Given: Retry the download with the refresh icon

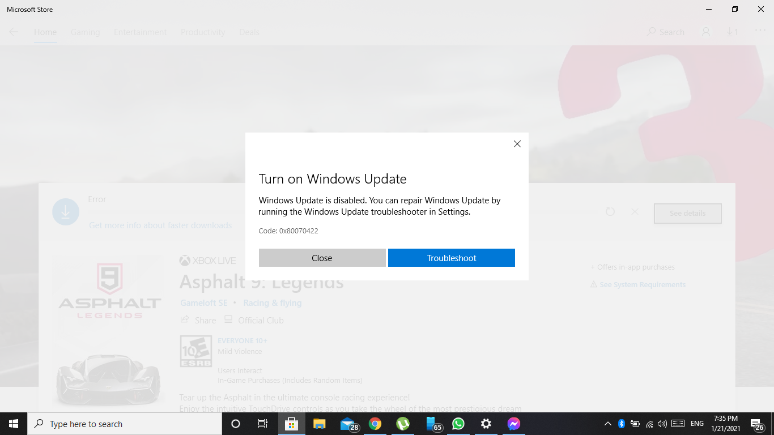Looking at the screenshot, I should 610,212.
